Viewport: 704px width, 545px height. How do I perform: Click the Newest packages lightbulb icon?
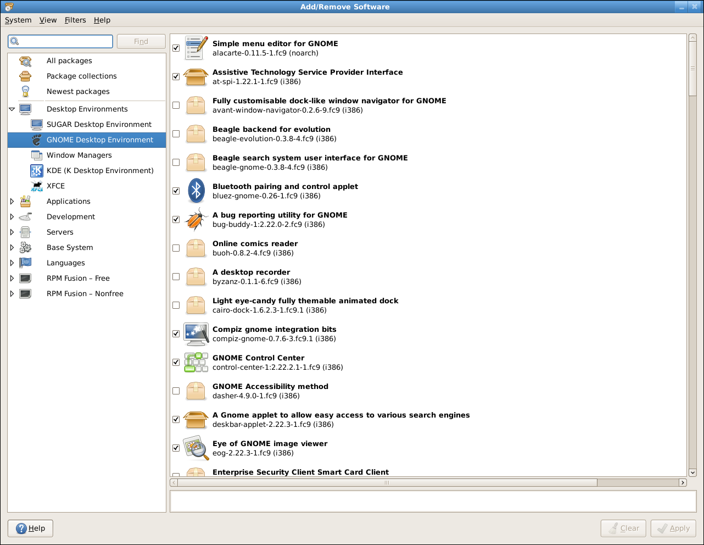(x=25, y=91)
